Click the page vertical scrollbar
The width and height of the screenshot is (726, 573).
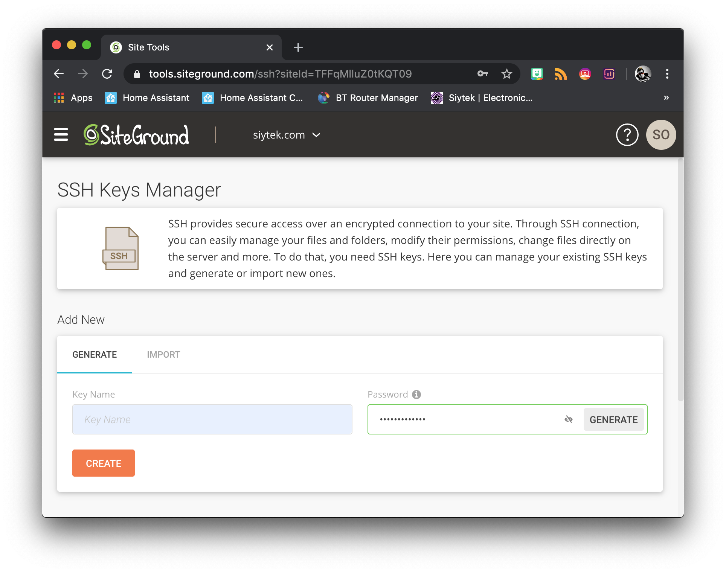pyautogui.click(x=680, y=279)
